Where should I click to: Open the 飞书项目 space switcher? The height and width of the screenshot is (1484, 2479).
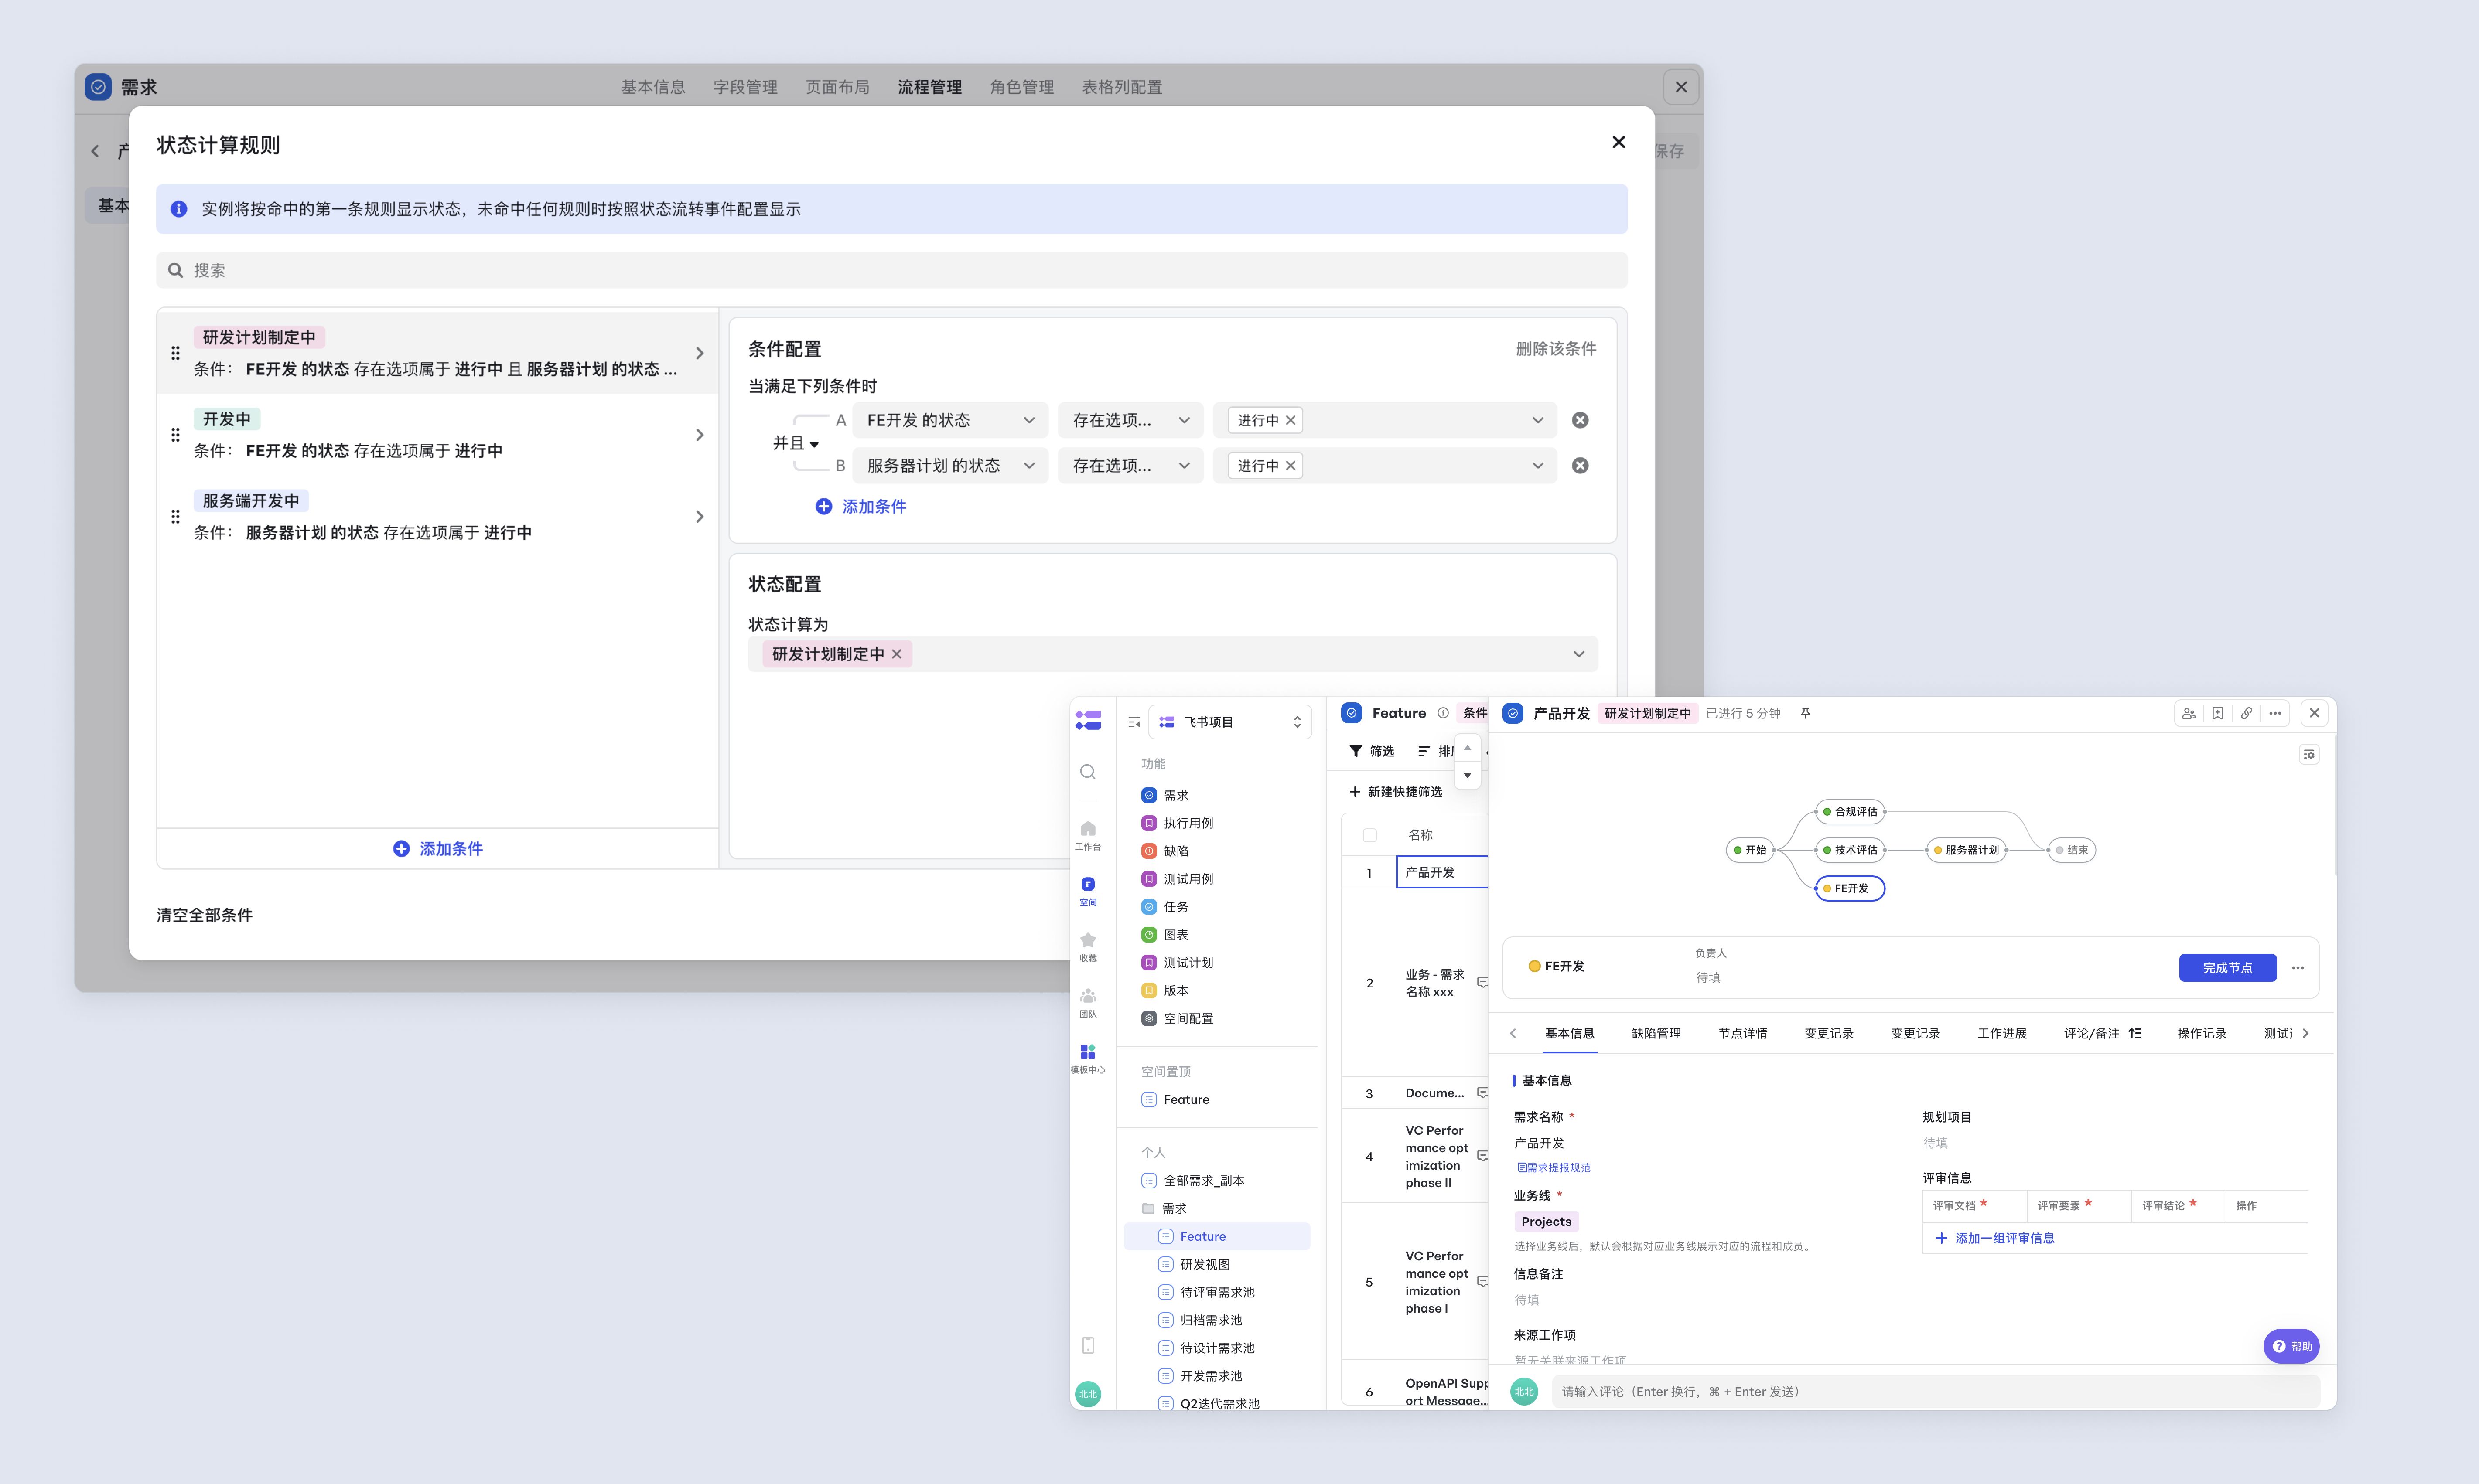point(1229,722)
